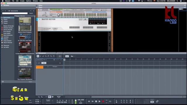This screenshot has height=105, width=187.
Task: Click the 120.000 tempo value
Action: pyautogui.click(x=81, y=100)
